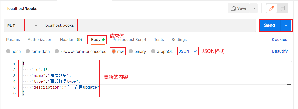Click line number 1 in gutter

(x=14, y=64)
